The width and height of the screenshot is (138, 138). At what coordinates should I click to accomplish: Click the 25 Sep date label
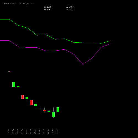pyautogui.click(x=26, y=131)
